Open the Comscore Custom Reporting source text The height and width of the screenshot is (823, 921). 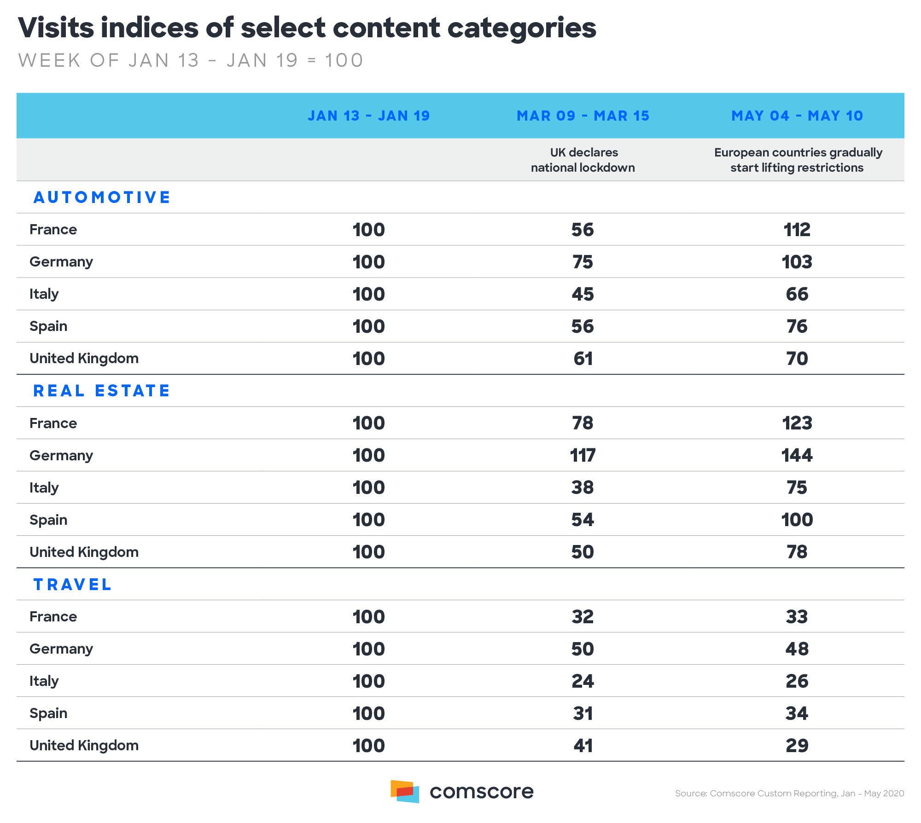click(789, 794)
